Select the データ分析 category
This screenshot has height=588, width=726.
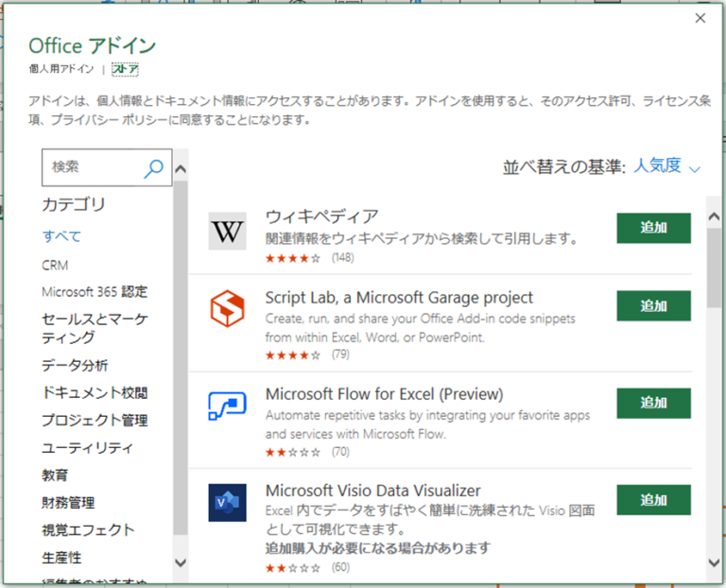coord(75,365)
